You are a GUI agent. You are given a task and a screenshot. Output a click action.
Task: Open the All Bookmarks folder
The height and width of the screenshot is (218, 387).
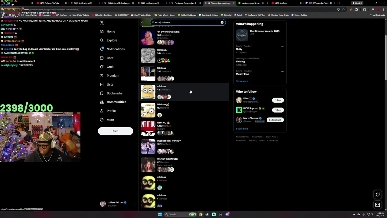click(377, 15)
